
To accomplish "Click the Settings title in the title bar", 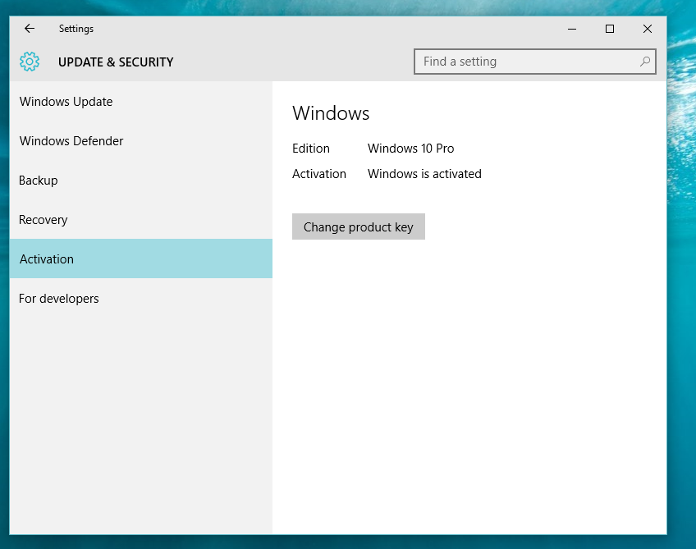I will (x=76, y=29).
